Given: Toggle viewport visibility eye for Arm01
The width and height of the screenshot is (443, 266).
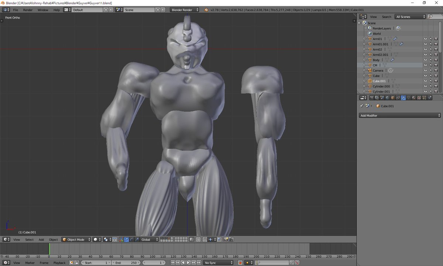Looking at the screenshot, I should (425, 39).
